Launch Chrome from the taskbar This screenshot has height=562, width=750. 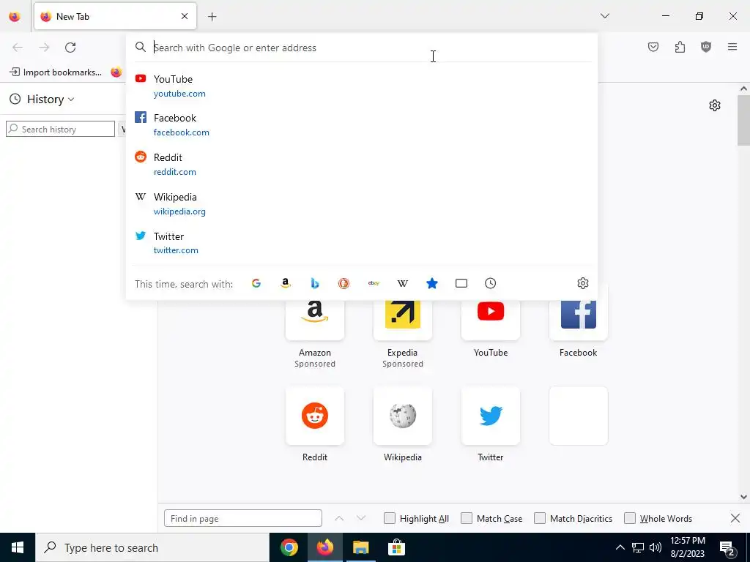coord(289,547)
